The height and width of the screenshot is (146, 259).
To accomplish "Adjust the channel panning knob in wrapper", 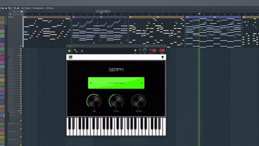I will pyautogui.click(x=140, y=50).
